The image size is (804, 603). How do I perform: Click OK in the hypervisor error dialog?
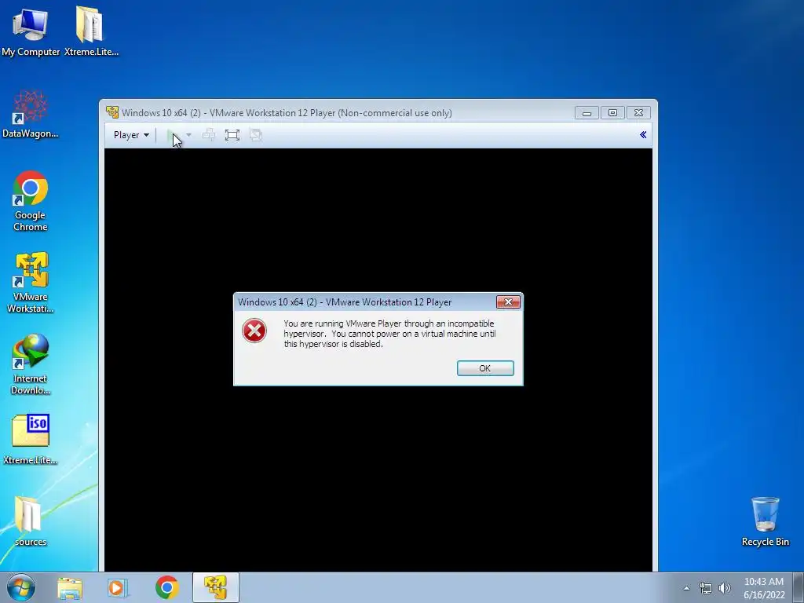pyautogui.click(x=485, y=368)
